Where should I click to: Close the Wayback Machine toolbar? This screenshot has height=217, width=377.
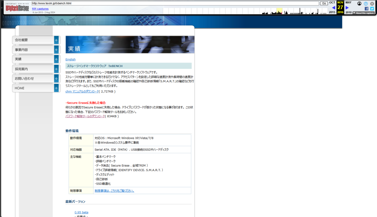click(x=372, y=3)
